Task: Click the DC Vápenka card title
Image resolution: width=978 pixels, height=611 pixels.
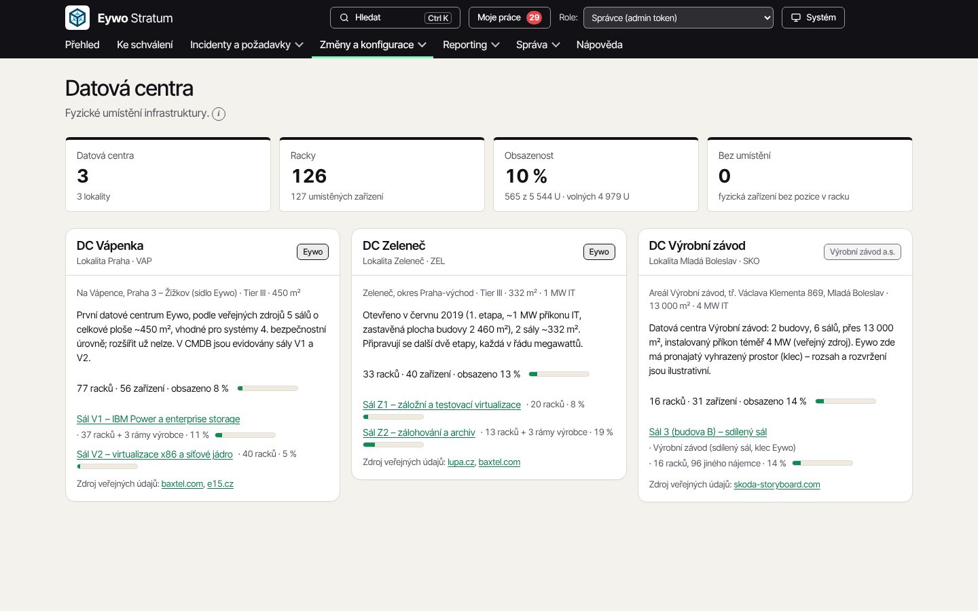Action: (x=110, y=246)
